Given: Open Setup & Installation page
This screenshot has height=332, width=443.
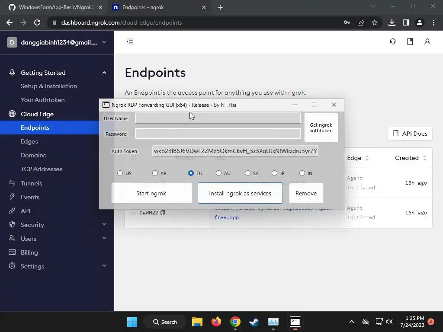Looking at the screenshot, I should tap(48, 86).
